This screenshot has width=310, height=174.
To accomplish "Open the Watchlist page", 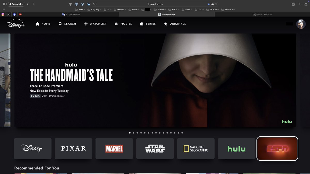I will point(95,24).
